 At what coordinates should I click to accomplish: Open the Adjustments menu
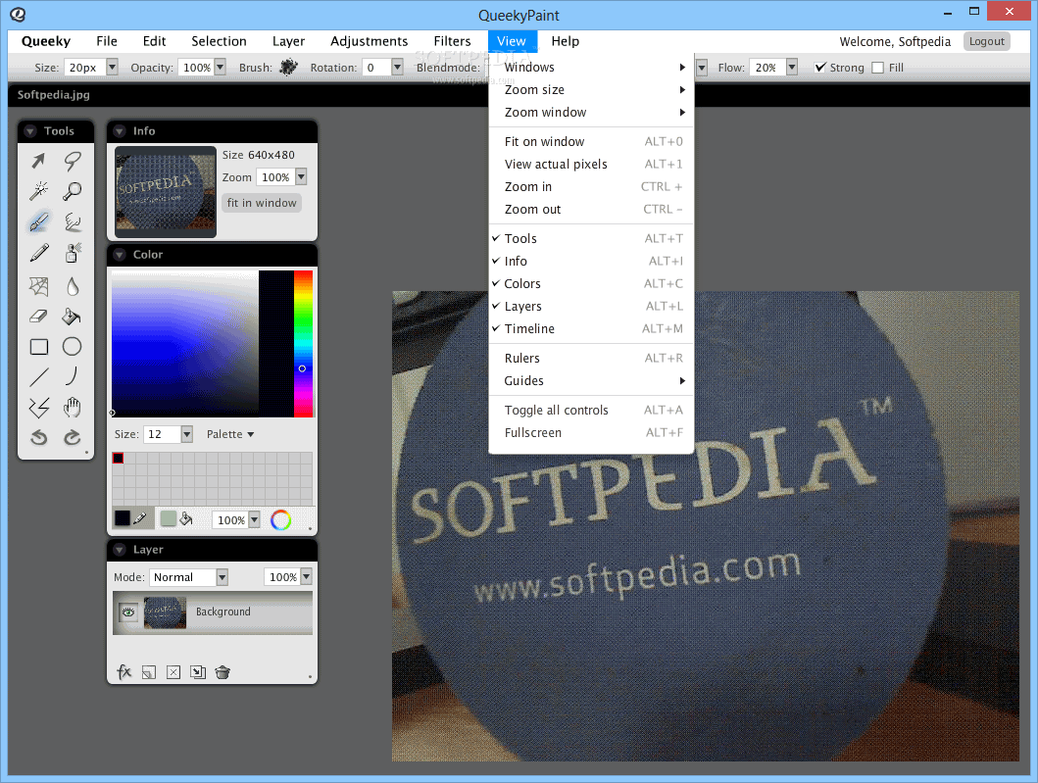click(369, 41)
